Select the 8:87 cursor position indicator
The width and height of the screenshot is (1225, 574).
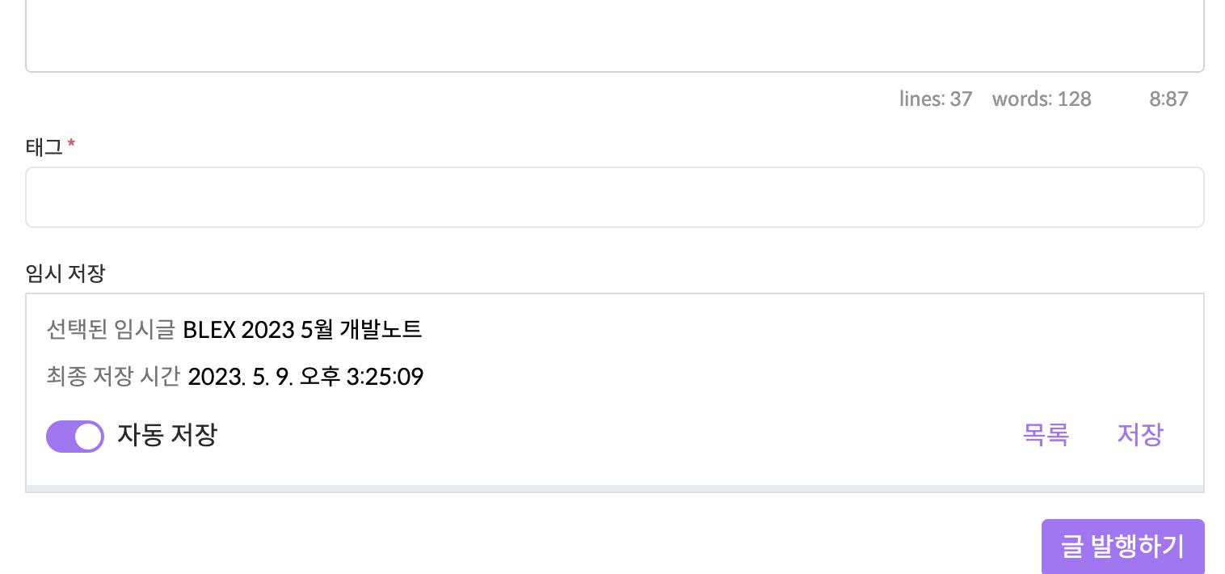1168,99
